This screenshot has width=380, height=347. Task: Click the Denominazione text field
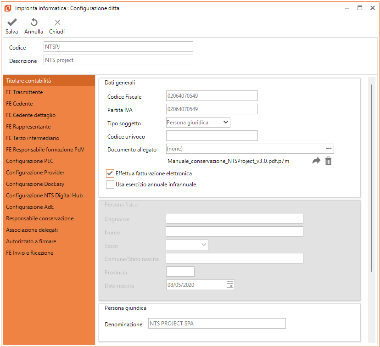(x=217, y=324)
